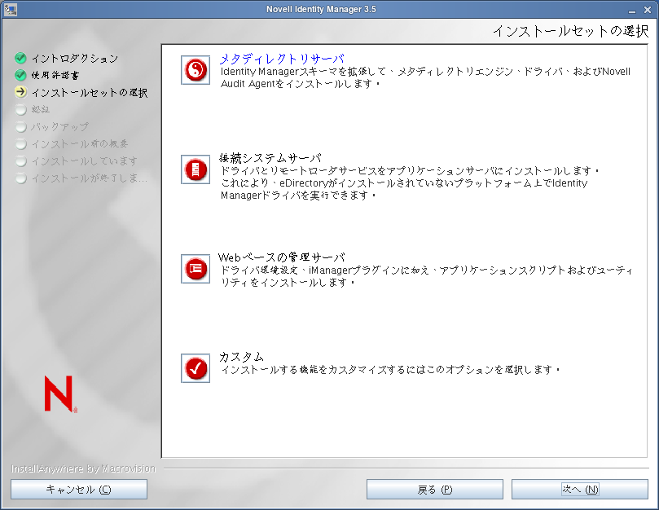The width and height of the screenshot is (659, 510).
Task: Click the description text under メタディレクトリサーバ
Action: (425, 77)
